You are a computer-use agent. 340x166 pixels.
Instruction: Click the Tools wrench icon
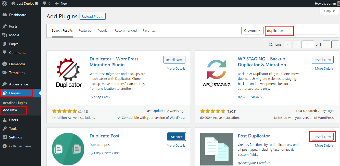coord(5,129)
